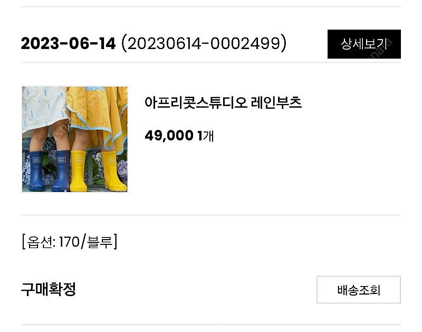Image resolution: width=422 pixels, height=332 pixels.
Task: Click the 옵션 170/블루 option text
Action: [70, 242]
